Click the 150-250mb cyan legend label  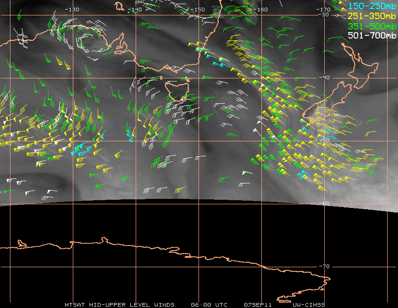pyautogui.click(x=372, y=6)
